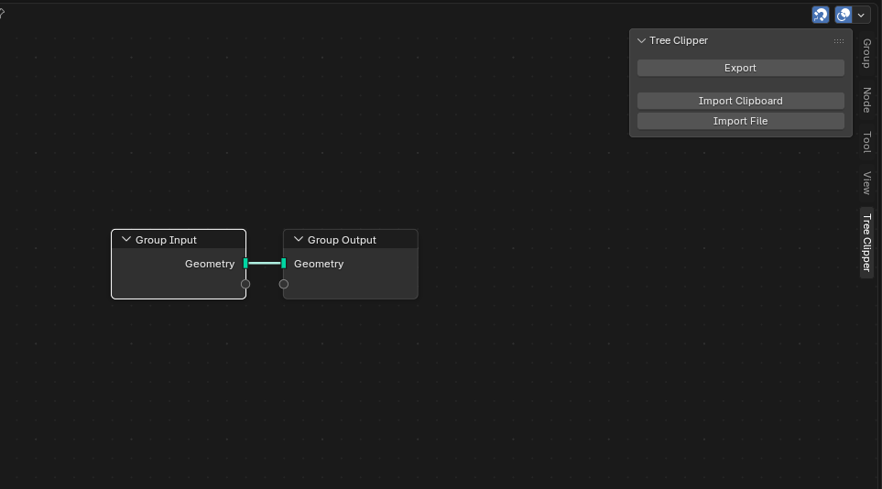Toggle node snapping magnet icon
Screen dimensions: 882x489
pos(821,15)
